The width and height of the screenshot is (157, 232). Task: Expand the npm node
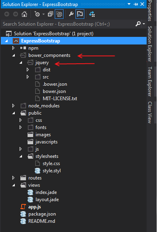13,48
